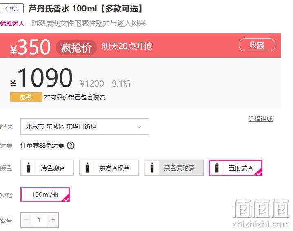Choose the 黑色曼陀罗 color option
This screenshot has height=231, width=293.
(x=174, y=168)
